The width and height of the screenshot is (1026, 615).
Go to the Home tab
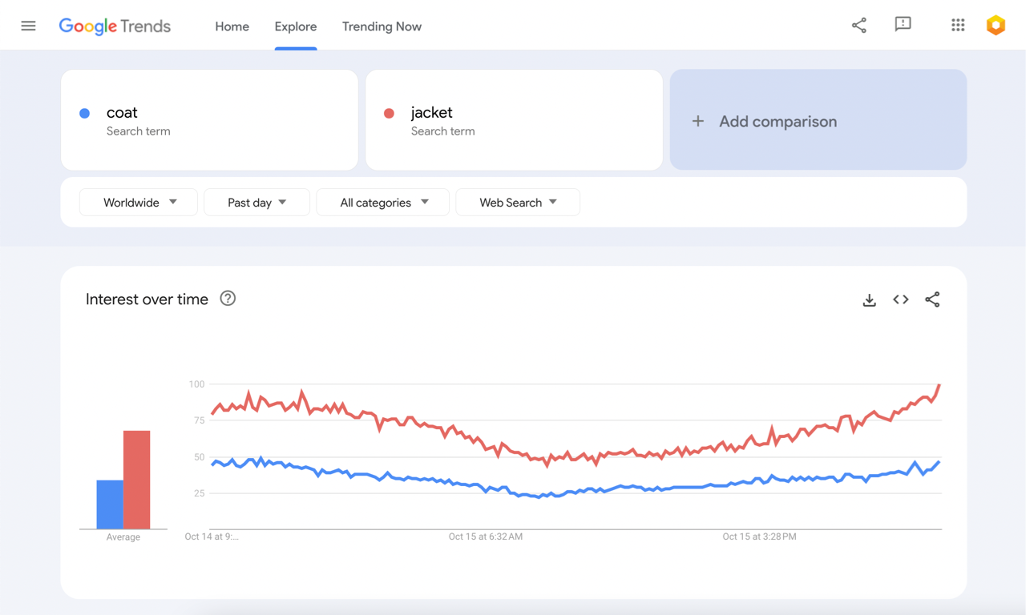[232, 26]
